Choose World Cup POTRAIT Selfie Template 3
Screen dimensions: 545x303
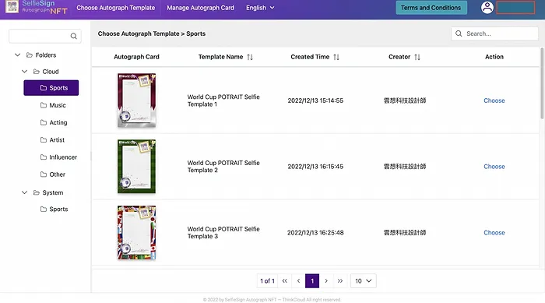tap(494, 233)
